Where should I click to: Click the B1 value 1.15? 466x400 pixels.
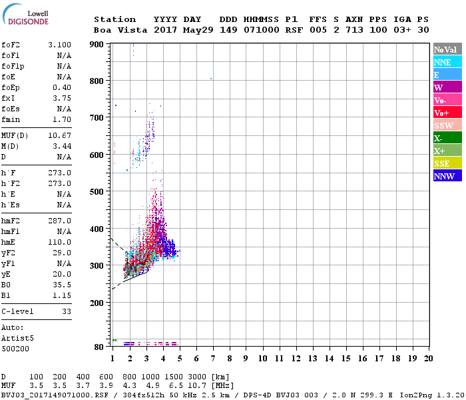[x=62, y=295]
